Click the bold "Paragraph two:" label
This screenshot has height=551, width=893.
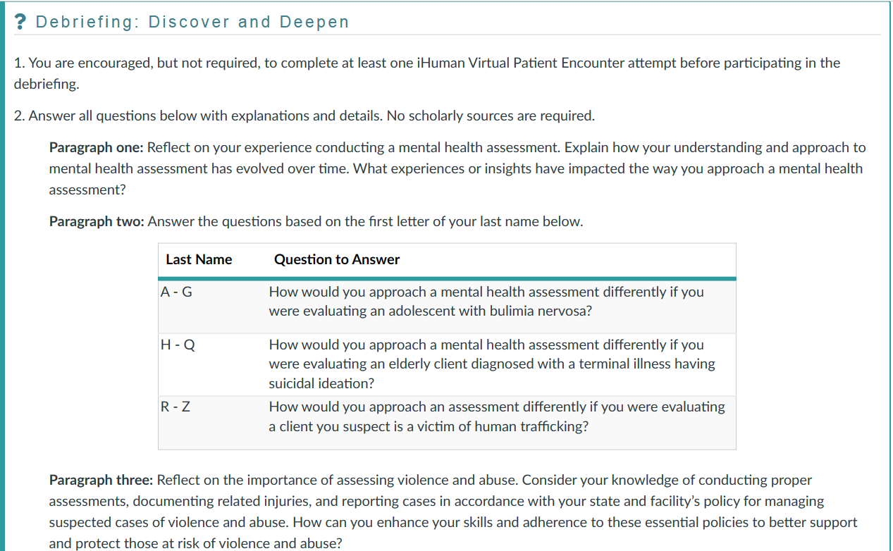[x=97, y=222]
